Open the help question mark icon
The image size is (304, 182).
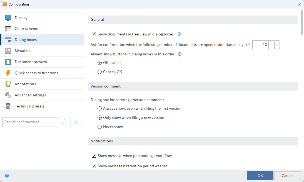tap(7, 176)
